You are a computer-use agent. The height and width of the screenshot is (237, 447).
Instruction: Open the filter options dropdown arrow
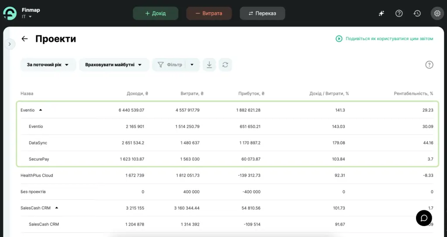tap(192, 65)
